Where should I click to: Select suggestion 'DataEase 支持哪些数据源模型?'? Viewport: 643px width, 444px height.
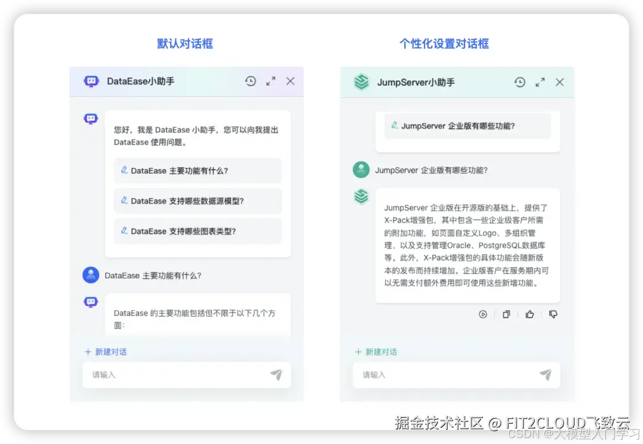[x=198, y=201]
